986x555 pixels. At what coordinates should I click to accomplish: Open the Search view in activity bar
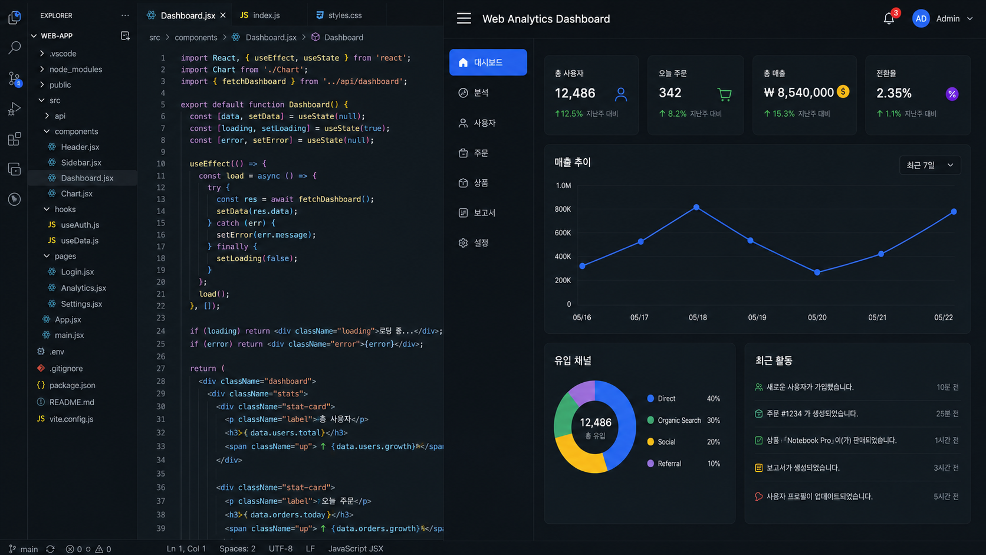coord(14,48)
